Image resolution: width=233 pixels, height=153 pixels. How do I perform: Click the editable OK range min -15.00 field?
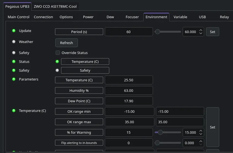point(180,111)
